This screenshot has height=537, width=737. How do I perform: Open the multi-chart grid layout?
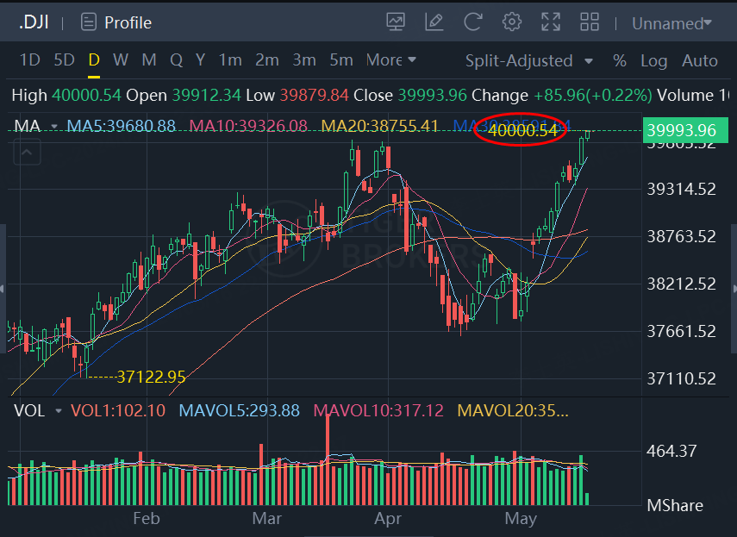coord(590,22)
